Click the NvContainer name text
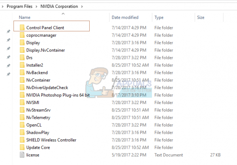The image size is (237, 165). pos(38,80)
